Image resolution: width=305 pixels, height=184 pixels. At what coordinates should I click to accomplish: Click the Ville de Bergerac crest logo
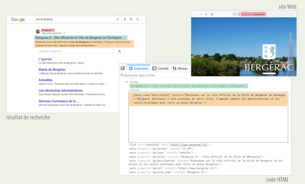point(269,52)
